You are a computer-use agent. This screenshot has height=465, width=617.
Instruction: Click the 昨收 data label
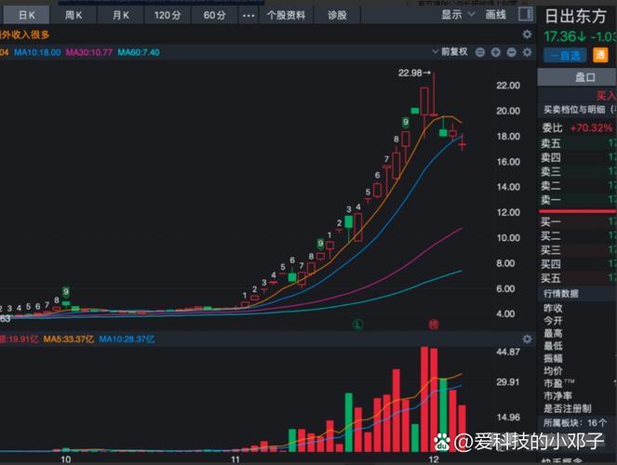pos(553,308)
